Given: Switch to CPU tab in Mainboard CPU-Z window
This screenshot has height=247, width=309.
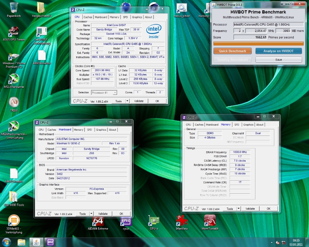Looking at the screenshot, I should [x=41, y=130].
